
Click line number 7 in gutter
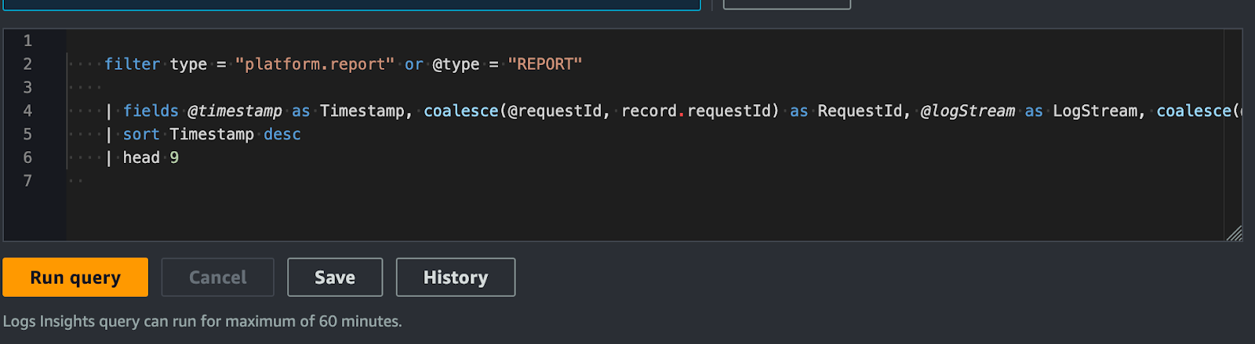click(27, 181)
